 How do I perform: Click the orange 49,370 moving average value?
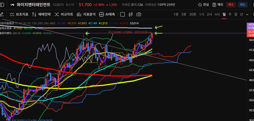72,23
